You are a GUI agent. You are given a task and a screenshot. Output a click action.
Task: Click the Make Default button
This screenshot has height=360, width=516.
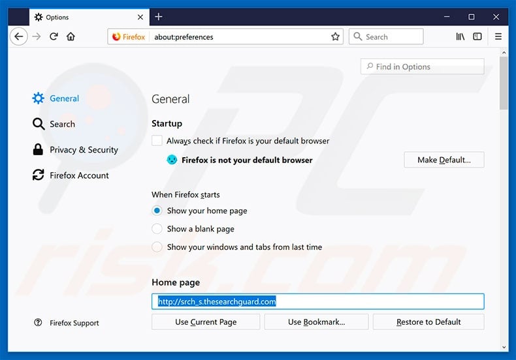click(x=444, y=160)
